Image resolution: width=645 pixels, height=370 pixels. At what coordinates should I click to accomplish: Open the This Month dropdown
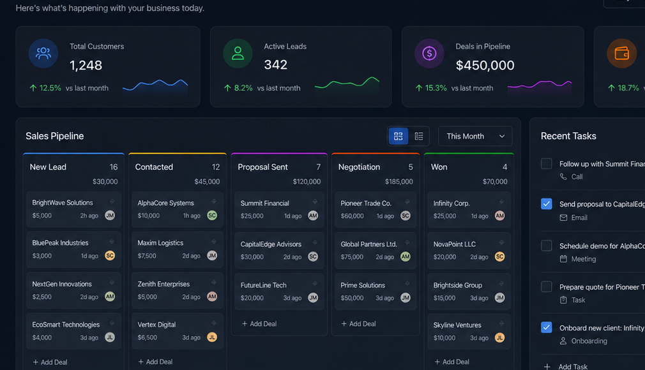click(x=475, y=136)
